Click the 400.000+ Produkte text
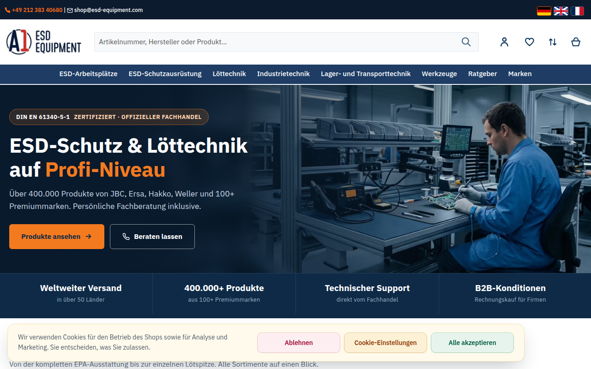The height and width of the screenshot is (369, 591). pos(224,288)
